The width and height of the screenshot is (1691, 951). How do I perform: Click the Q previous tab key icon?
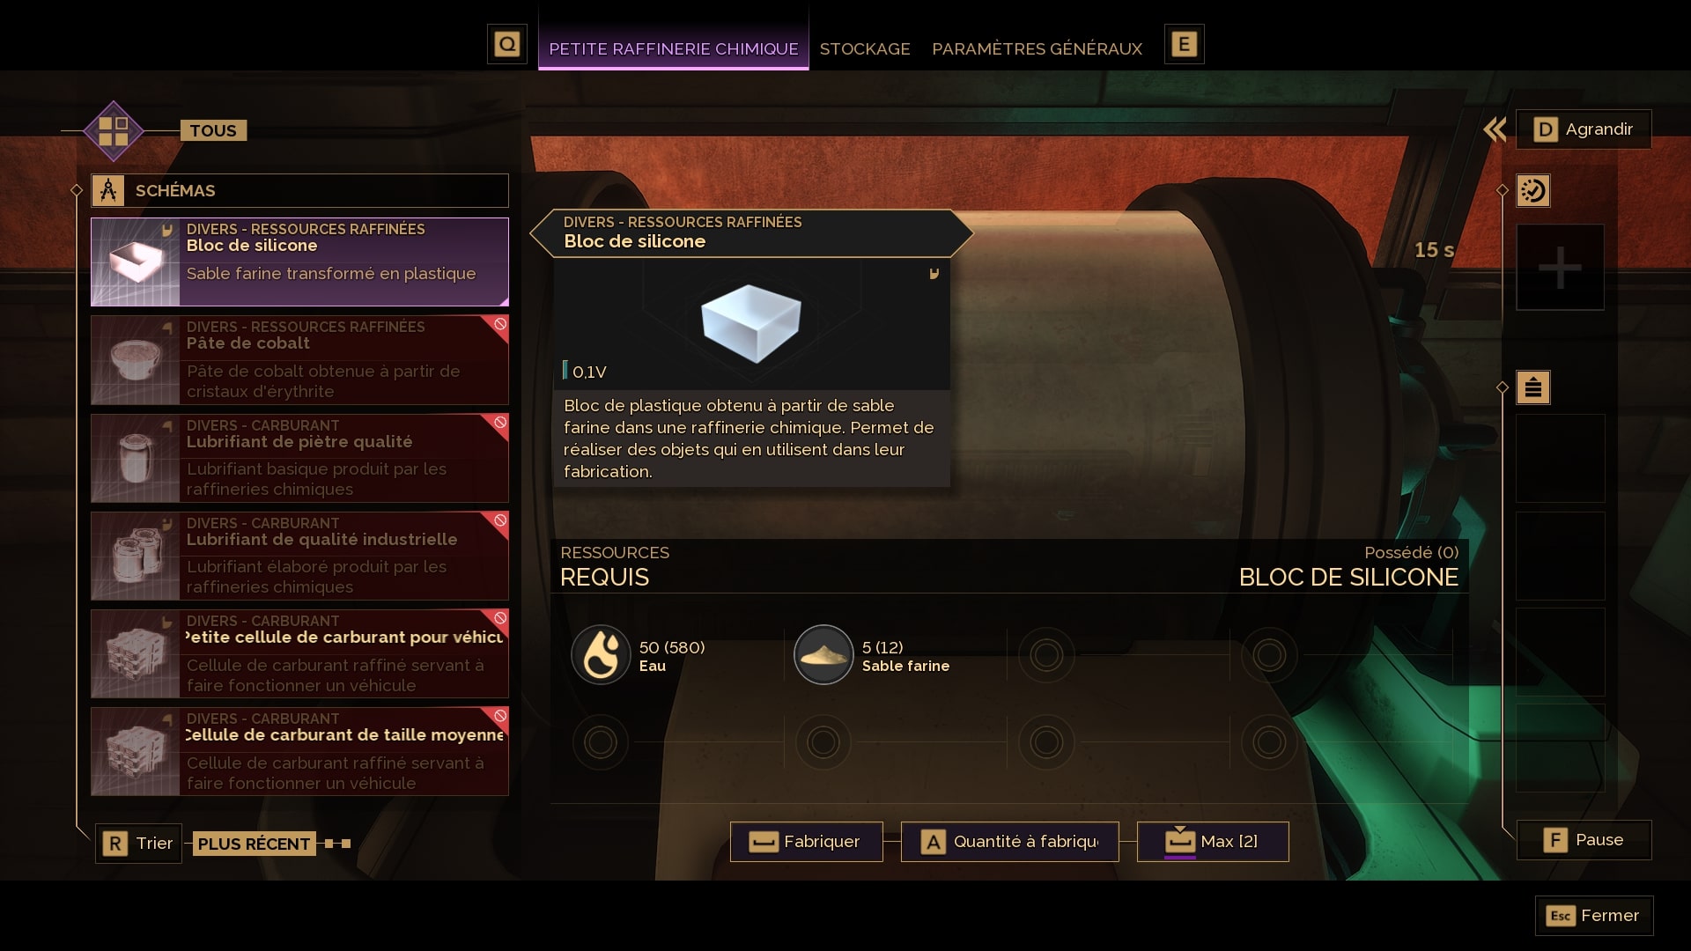tap(507, 44)
